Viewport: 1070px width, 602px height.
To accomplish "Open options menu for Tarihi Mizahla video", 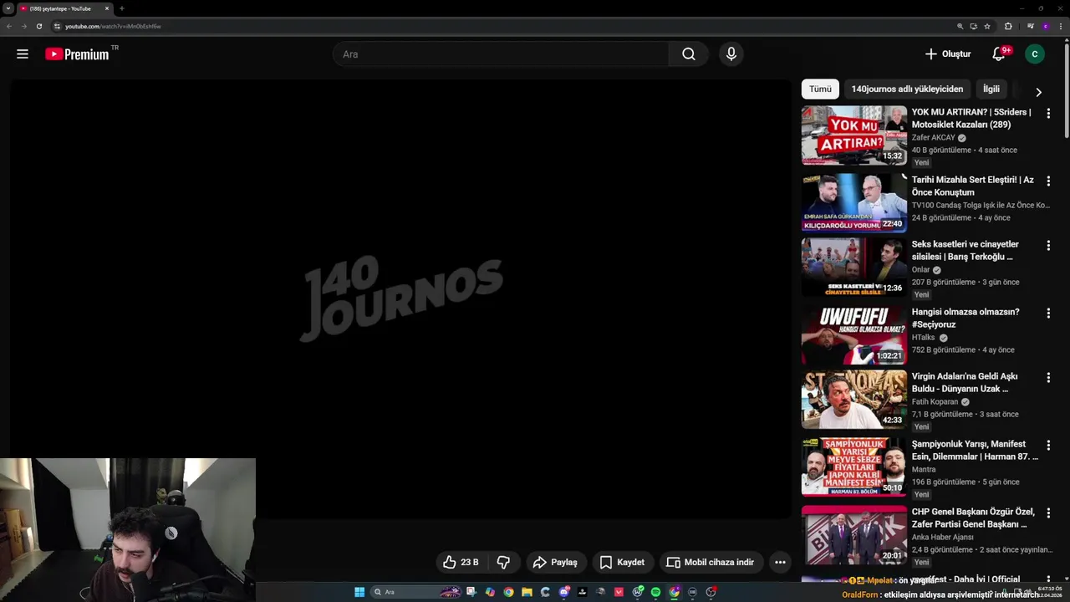I will [x=1048, y=181].
